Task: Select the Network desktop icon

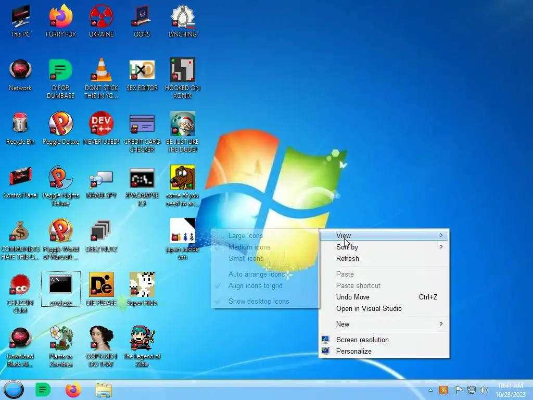Action: point(20,75)
